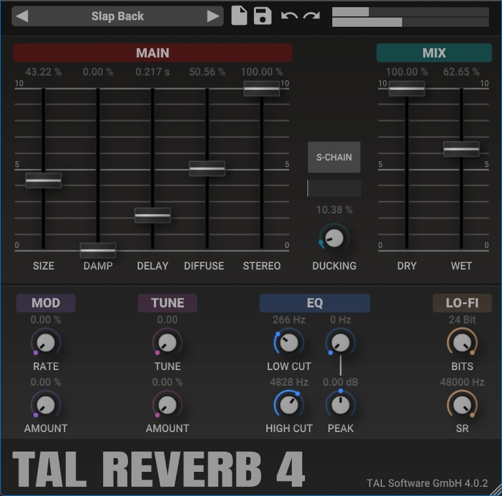Click the TAL Software GmbH 4.0.2 version text
Screen dimensions: 502x496
[x=427, y=483]
